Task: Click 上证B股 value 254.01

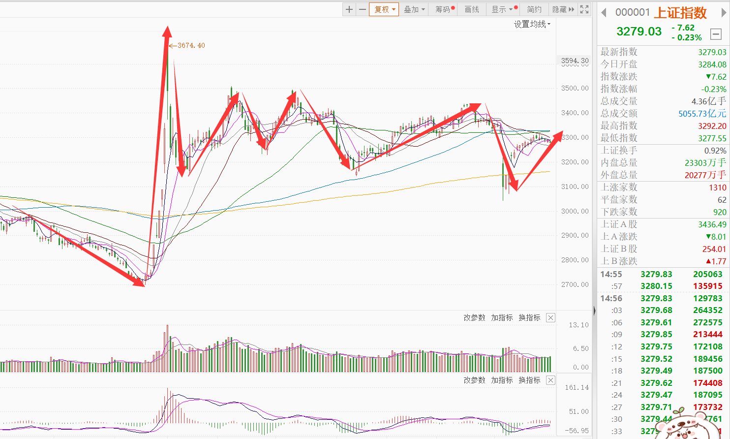Action: point(714,249)
